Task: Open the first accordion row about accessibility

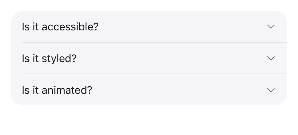Action: point(149,27)
